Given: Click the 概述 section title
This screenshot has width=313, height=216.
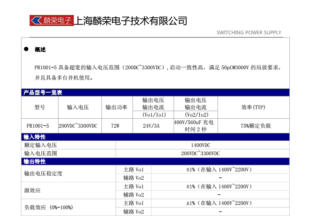Looking at the screenshot, I should pyautogui.click(x=40, y=49).
